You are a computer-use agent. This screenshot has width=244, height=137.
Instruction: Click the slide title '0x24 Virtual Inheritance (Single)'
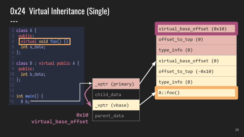(60, 11)
